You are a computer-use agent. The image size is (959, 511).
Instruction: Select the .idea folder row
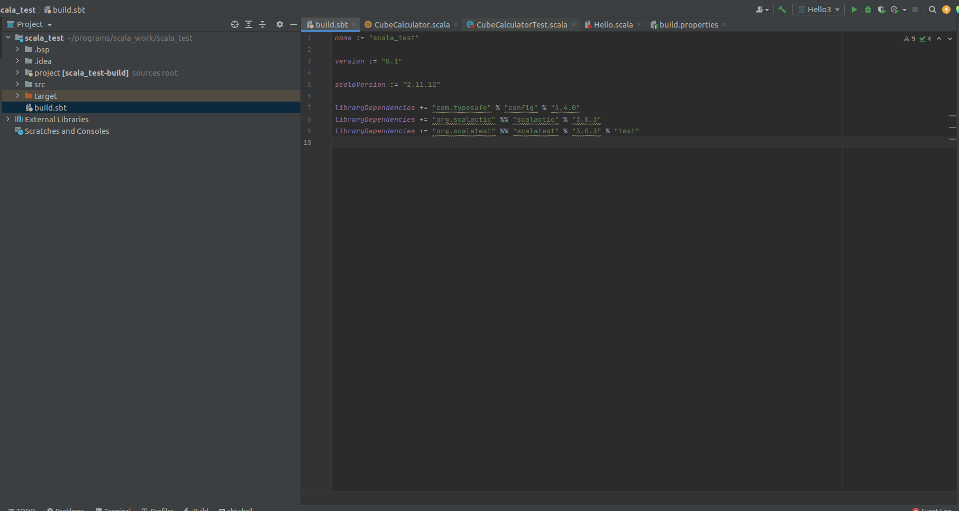click(x=151, y=61)
